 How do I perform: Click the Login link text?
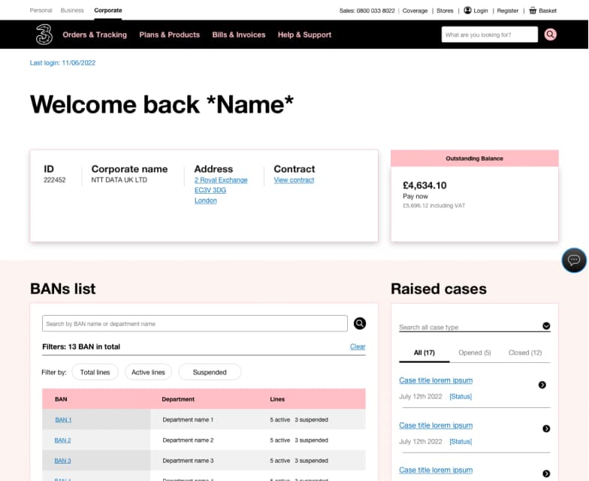481,11
